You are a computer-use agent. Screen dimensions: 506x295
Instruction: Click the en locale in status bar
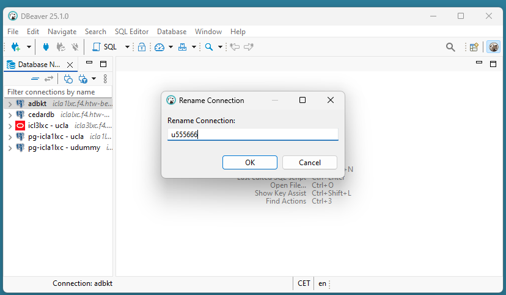[x=322, y=283]
